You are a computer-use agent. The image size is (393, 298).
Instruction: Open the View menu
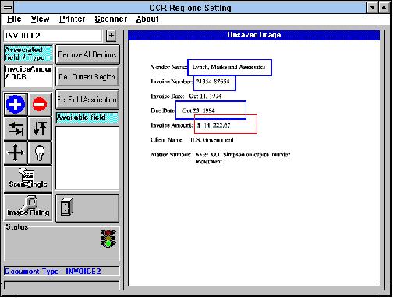click(40, 19)
